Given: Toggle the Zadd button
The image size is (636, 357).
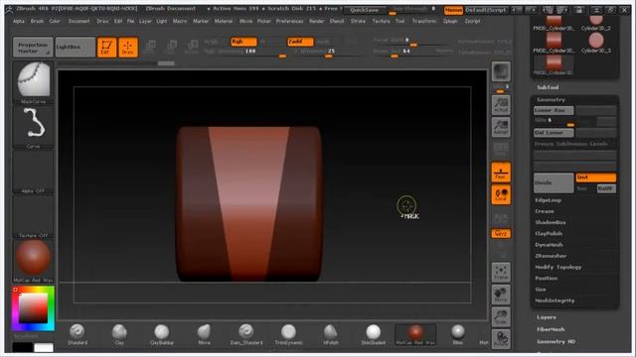Looking at the screenshot, I should pyautogui.click(x=300, y=42).
